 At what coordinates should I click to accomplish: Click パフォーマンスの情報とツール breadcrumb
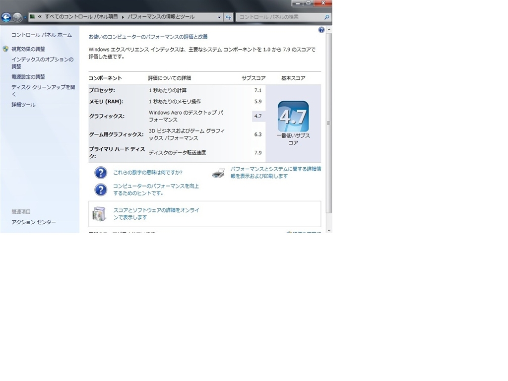161,17
